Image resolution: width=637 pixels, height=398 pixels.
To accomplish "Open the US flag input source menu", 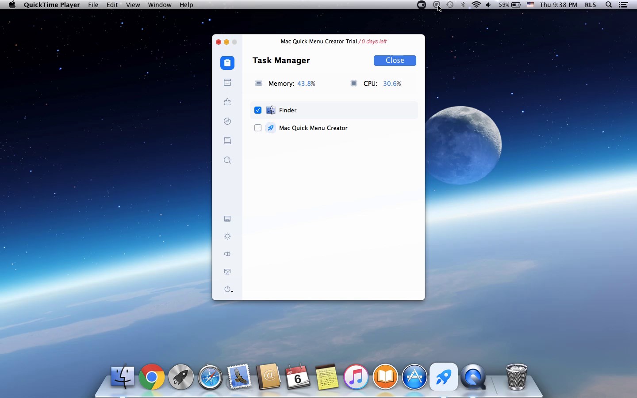I will pos(530,5).
